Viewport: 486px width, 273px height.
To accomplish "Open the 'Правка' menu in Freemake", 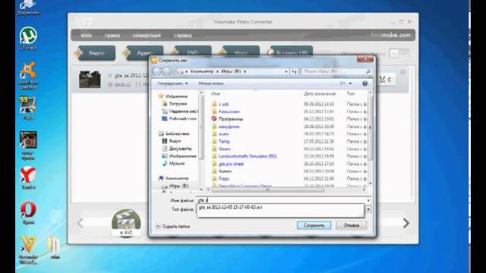I will click(112, 36).
